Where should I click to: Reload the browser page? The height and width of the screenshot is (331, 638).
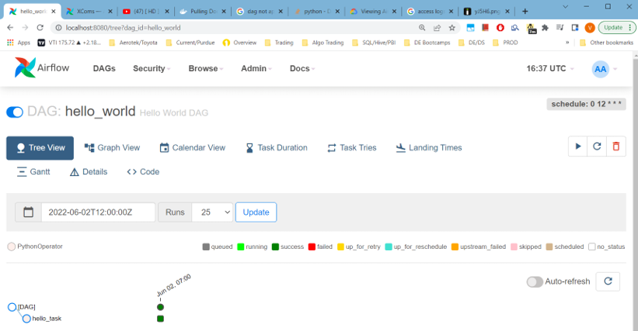point(40,28)
